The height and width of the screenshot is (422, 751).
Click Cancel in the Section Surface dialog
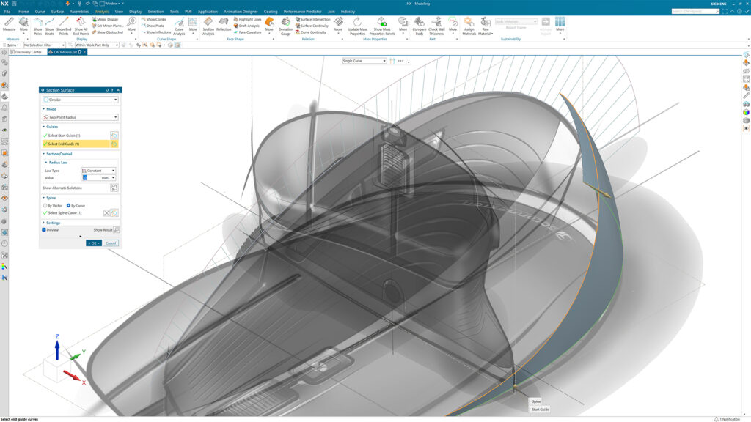click(x=111, y=243)
